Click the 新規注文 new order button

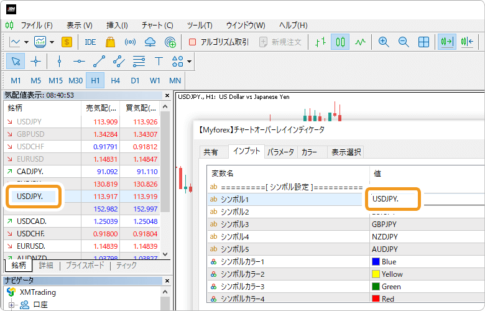280,42
